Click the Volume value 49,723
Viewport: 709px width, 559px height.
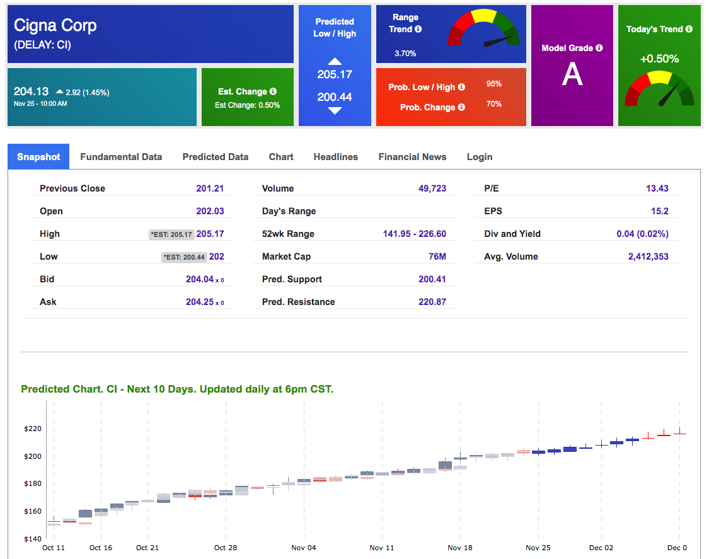(432, 188)
